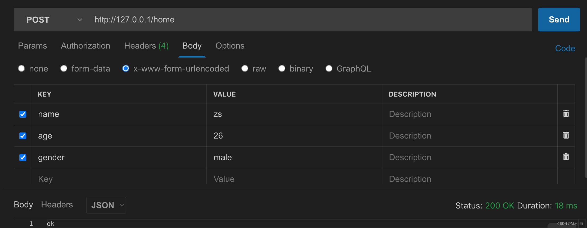
Task: Edit the value cell 'male'
Action: [294, 158]
